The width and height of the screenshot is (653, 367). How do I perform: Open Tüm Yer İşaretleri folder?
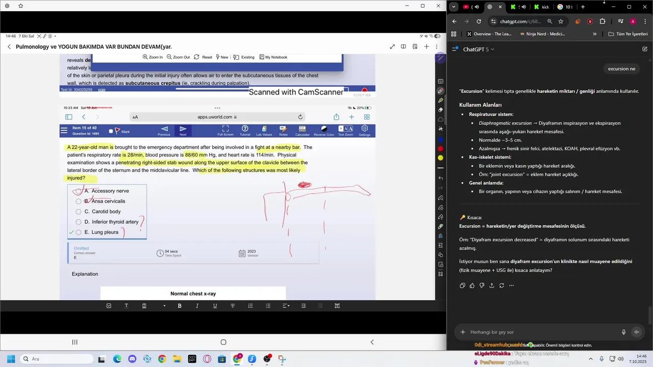(628, 34)
